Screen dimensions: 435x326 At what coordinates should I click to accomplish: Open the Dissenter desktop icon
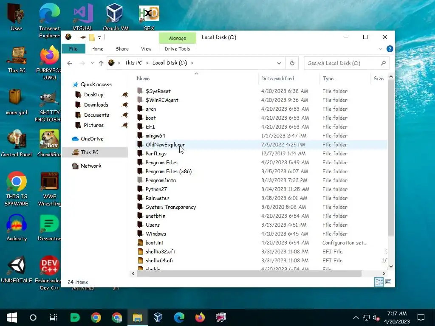tap(49, 228)
